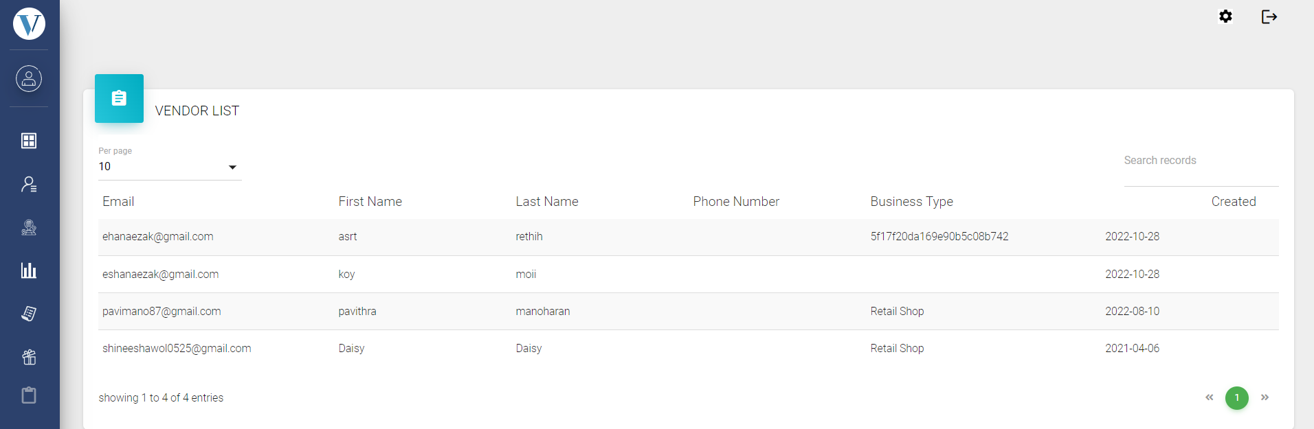The height and width of the screenshot is (429, 1314).
Task: Go to the previous page with the left arrows
Action: tap(1210, 397)
